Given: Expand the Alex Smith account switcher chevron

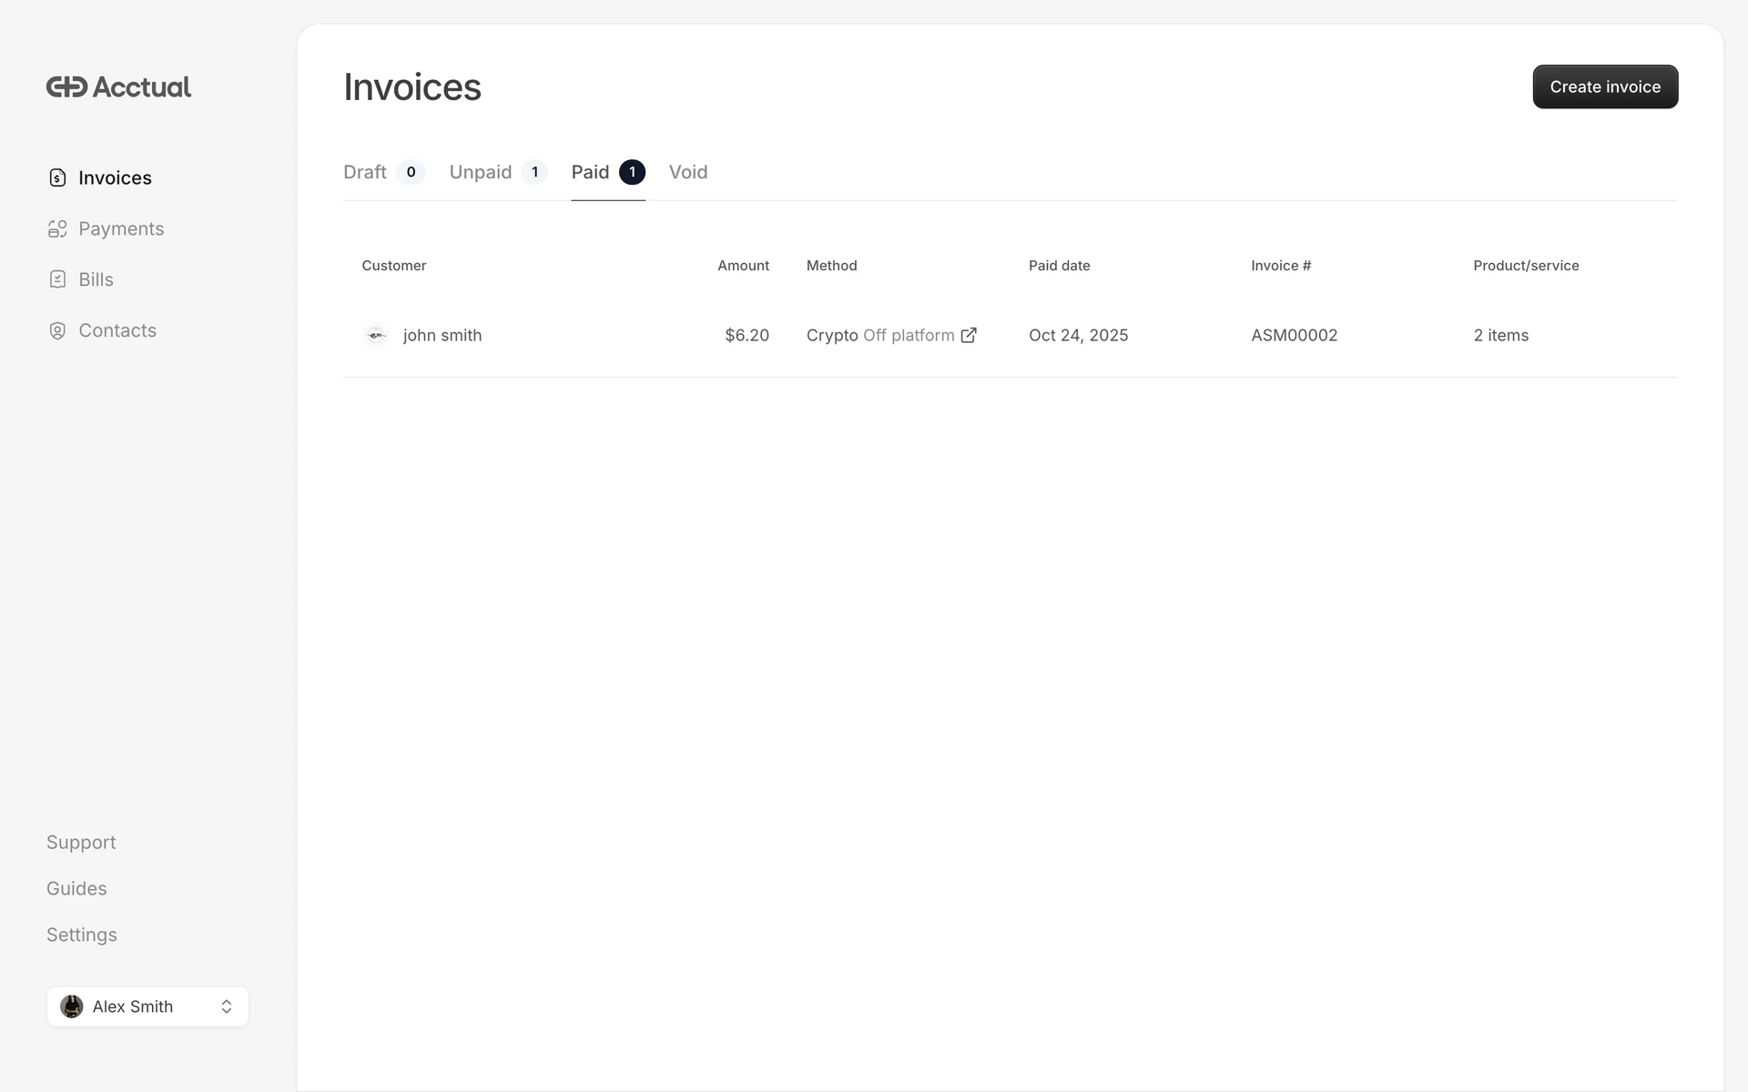Looking at the screenshot, I should click(227, 1006).
